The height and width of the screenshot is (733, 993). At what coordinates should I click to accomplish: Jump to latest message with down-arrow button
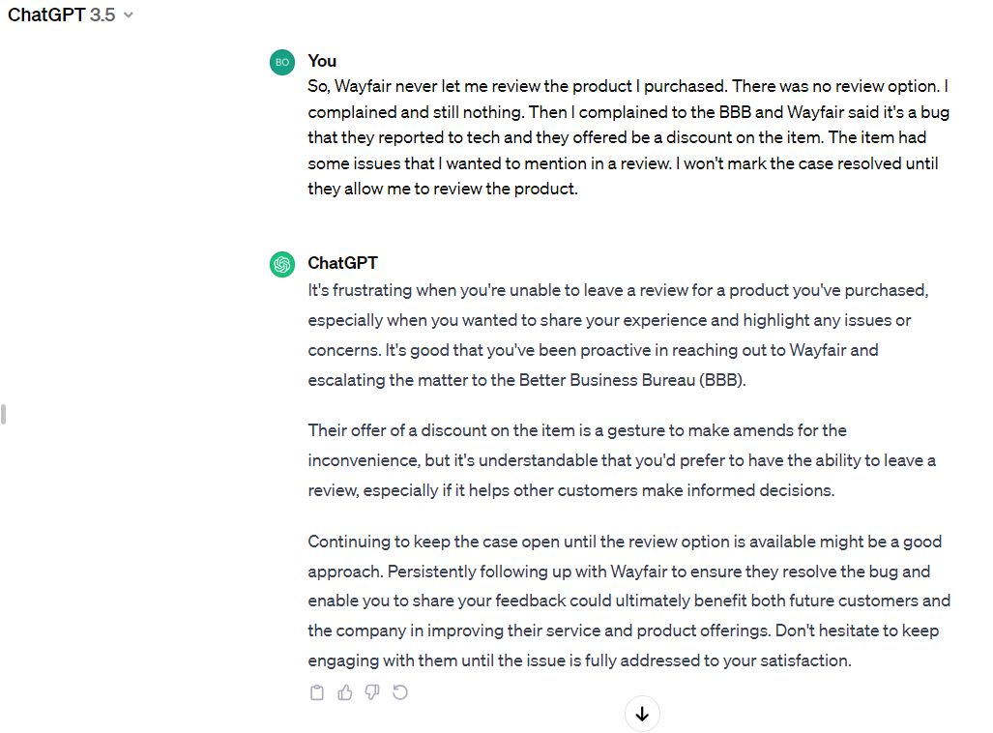[642, 714]
